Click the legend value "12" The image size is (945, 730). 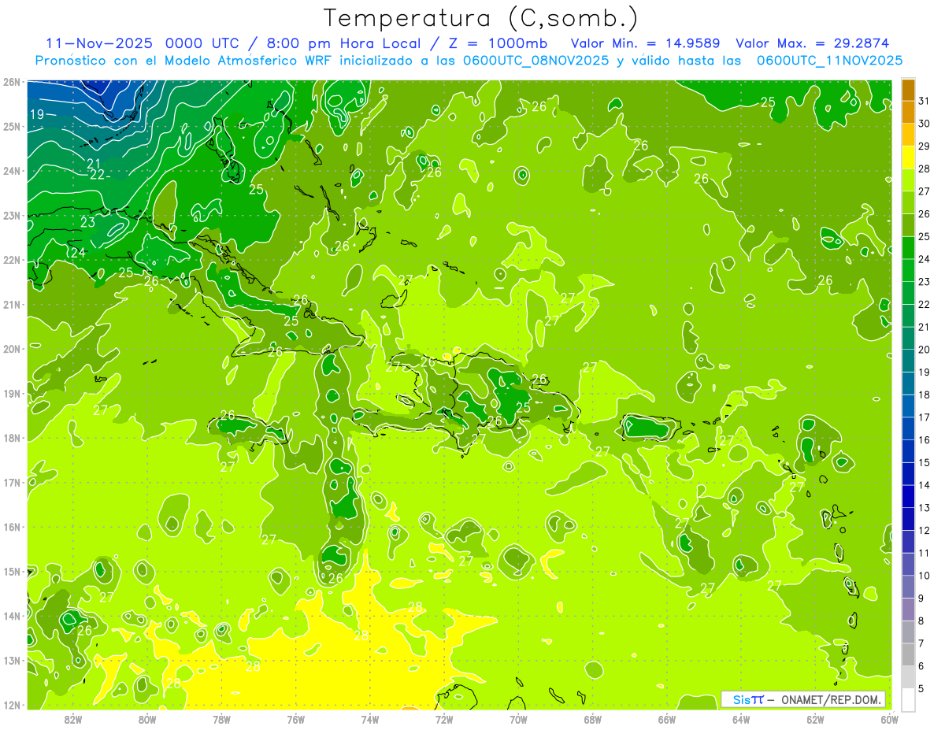pos(925,530)
